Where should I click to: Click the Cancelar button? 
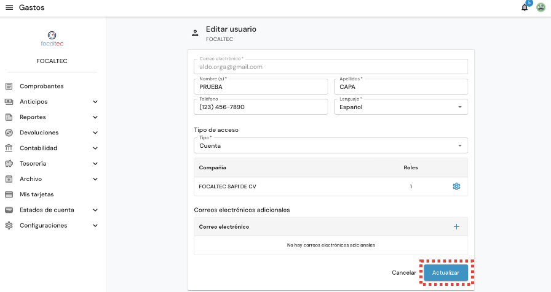[x=404, y=273]
